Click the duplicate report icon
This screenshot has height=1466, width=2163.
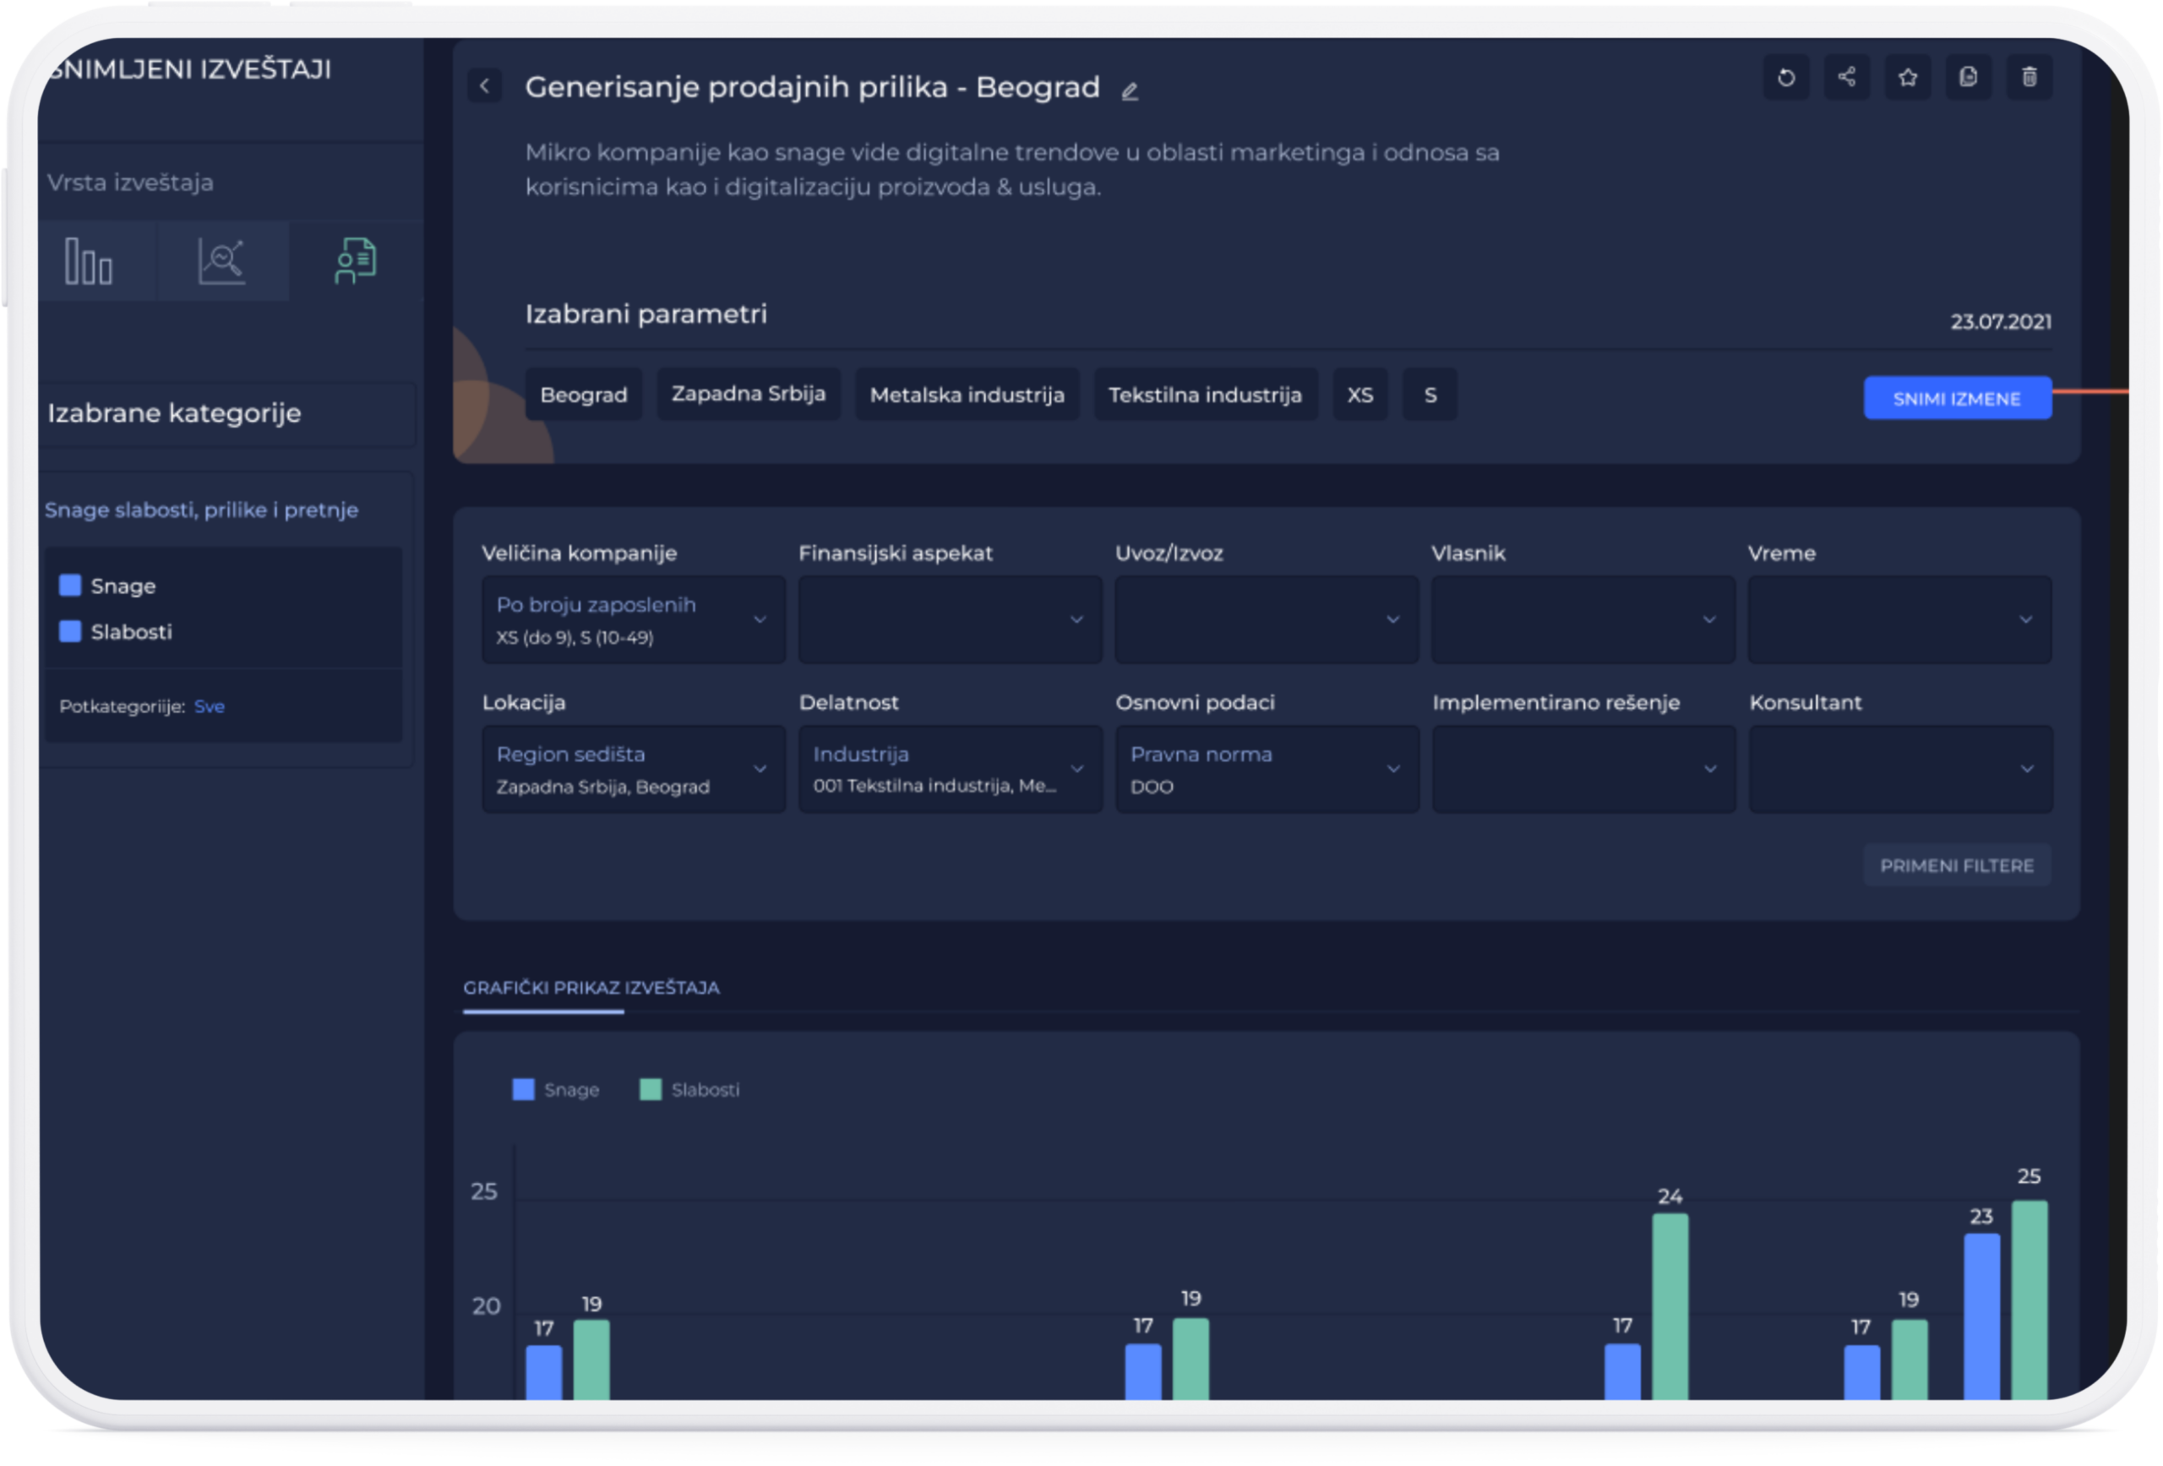pos(1968,77)
